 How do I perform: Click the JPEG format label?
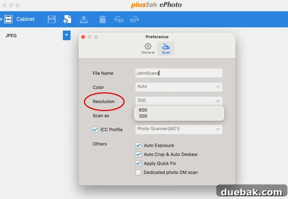[x=11, y=36]
